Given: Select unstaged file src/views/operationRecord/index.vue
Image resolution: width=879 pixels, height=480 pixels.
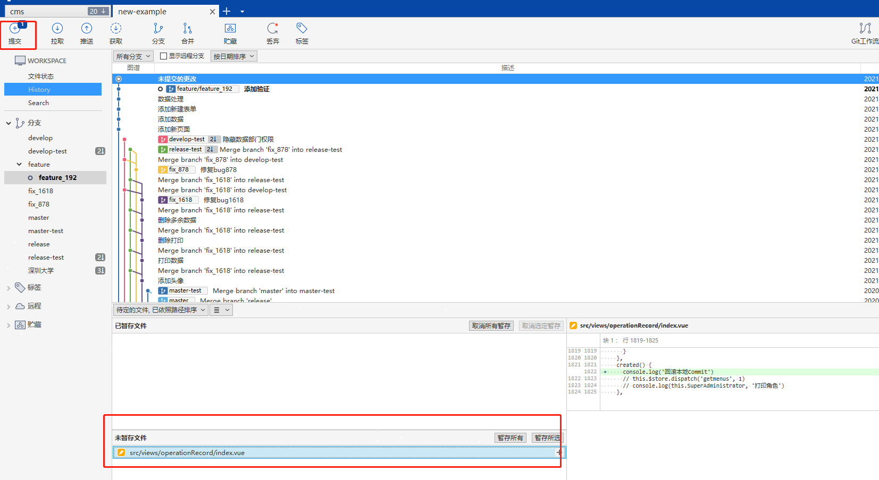Looking at the screenshot, I should 187,453.
